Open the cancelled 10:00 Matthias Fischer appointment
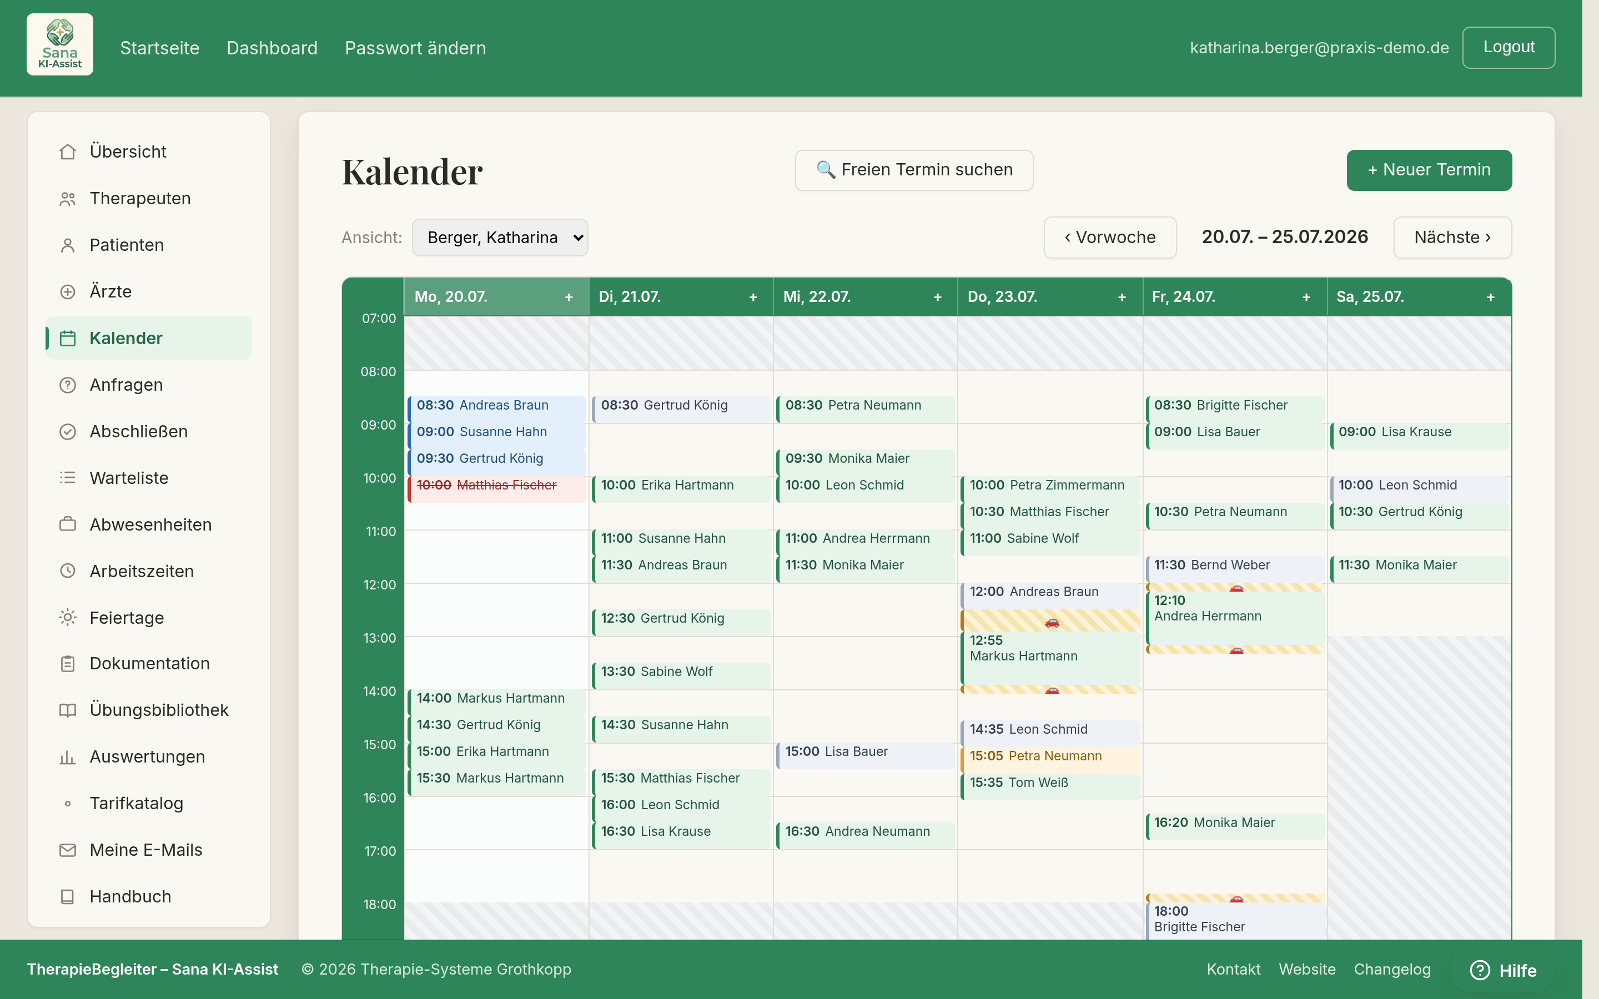 pyautogui.click(x=497, y=489)
